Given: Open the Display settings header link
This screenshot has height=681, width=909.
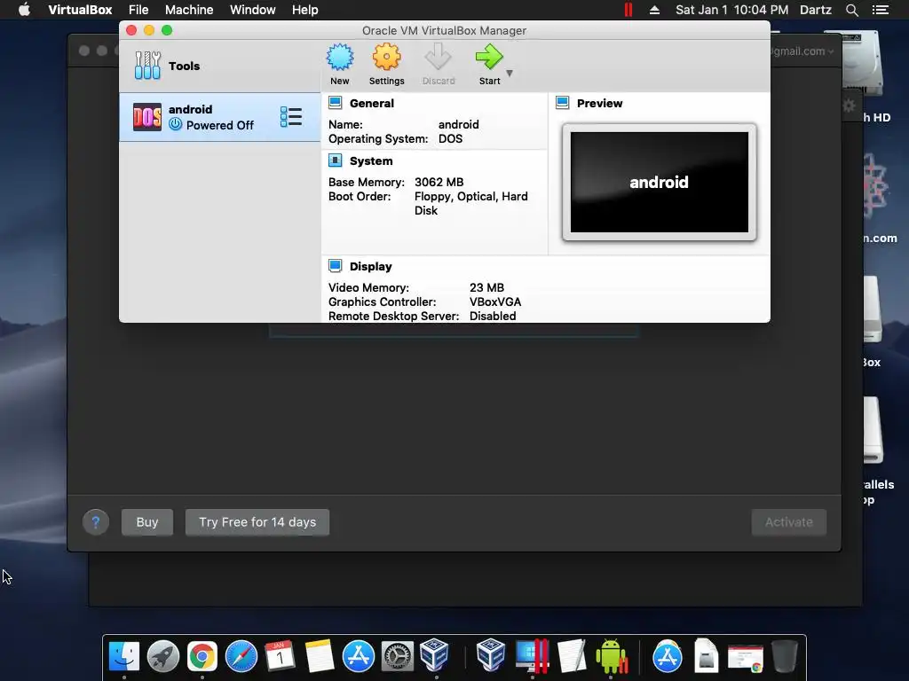Looking at the screenshot, I should [x=370, y=266].
